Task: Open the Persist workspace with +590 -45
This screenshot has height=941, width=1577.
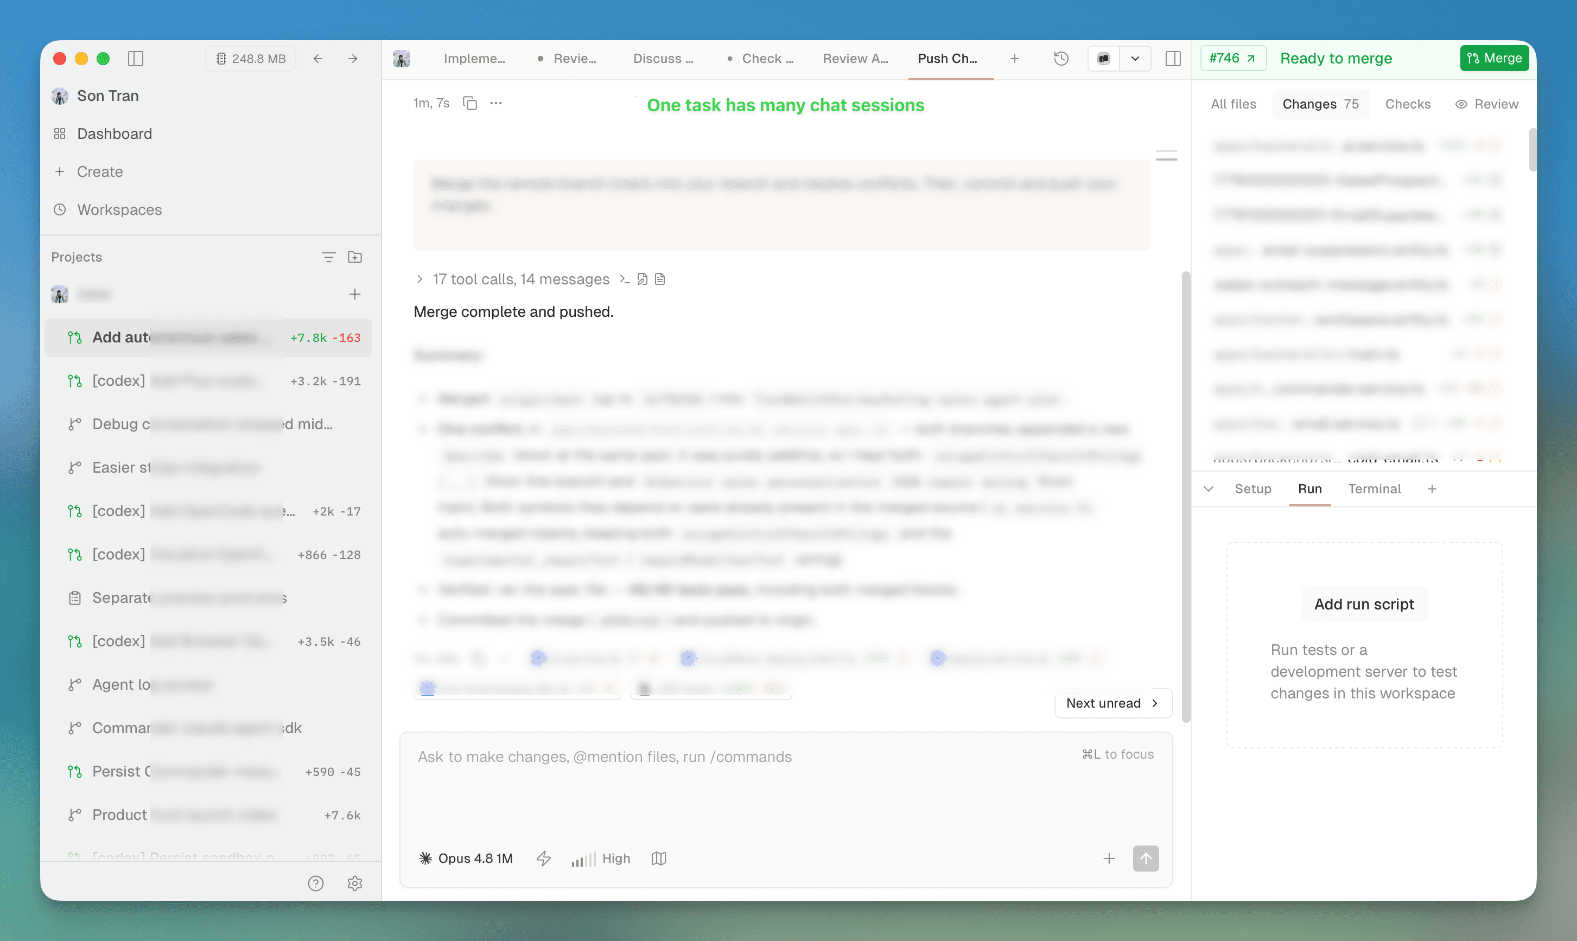Action: click(x=208, y=772)
